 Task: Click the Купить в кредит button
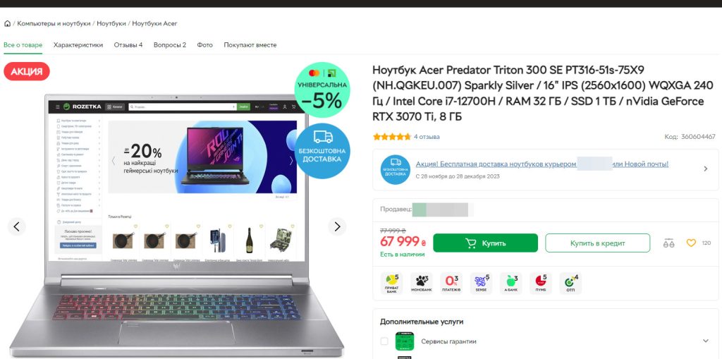[598, 243]
